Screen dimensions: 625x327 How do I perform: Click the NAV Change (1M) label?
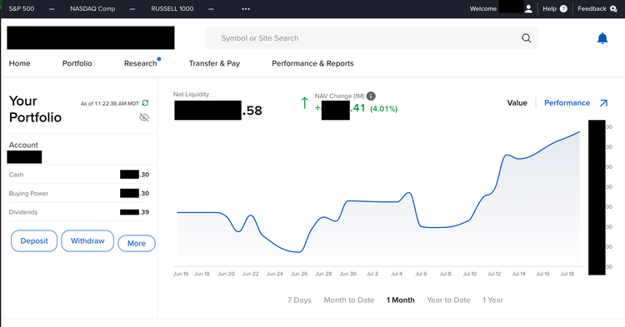(339, 96)
